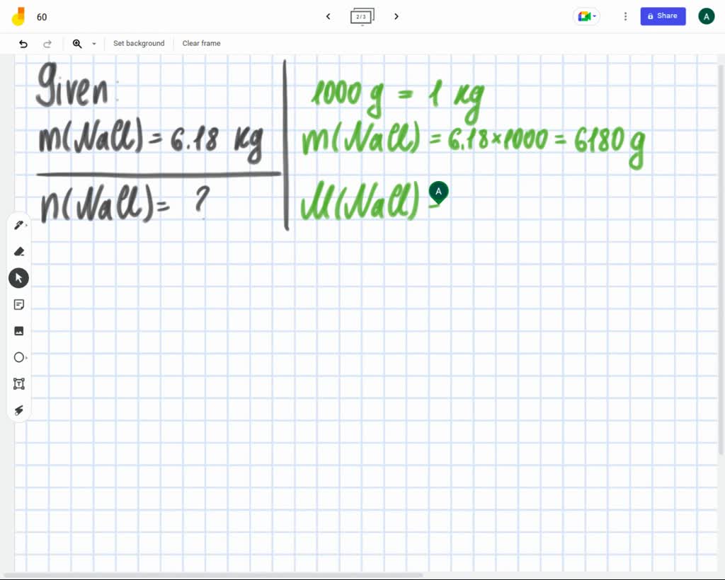Activate the laser pointer tool
This screenshot has width=725, height=580.
coord(18,410)
